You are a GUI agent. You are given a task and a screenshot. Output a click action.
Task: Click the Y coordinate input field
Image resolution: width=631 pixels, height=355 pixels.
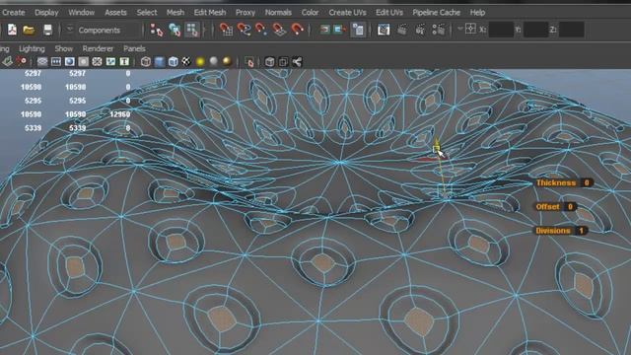[535, 30]
